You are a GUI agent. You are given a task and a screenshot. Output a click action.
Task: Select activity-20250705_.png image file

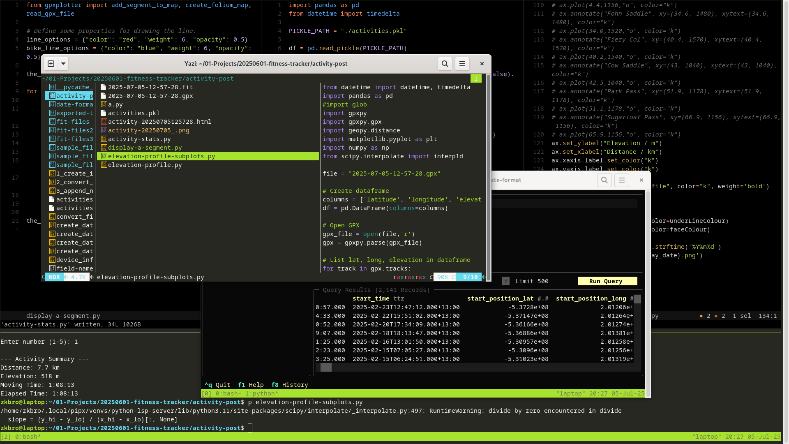point(148,130)
